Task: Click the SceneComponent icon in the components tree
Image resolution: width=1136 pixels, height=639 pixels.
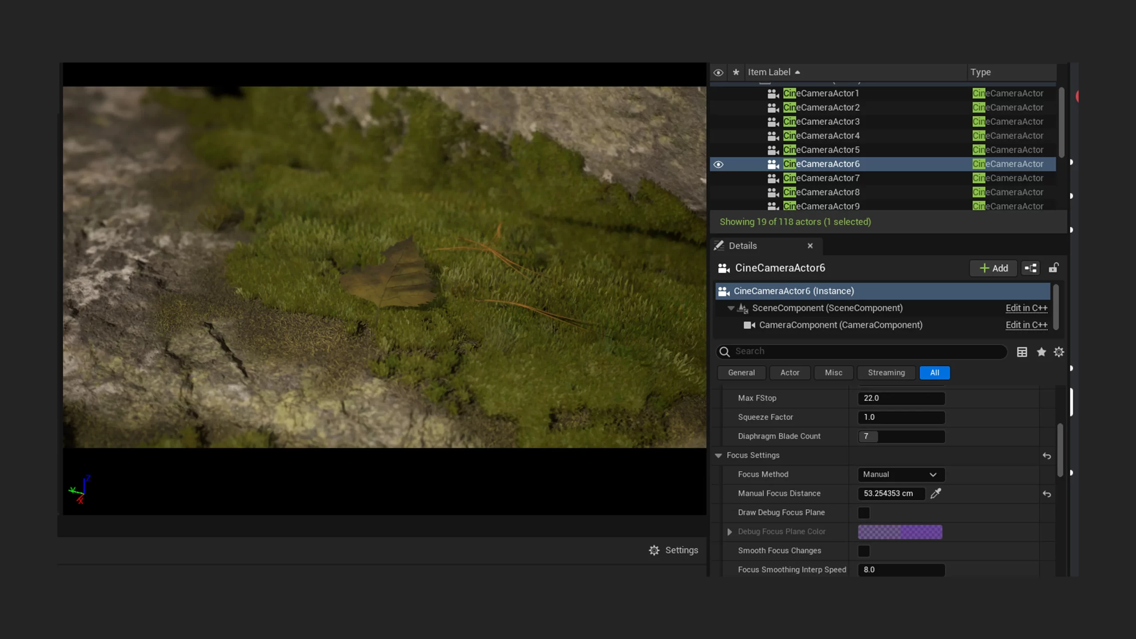Action: click(743, 308)
